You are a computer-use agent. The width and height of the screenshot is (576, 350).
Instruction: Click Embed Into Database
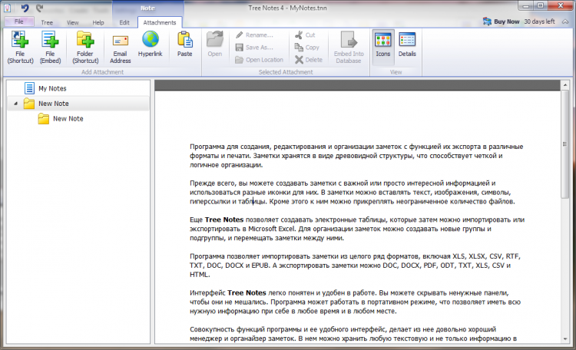coord(349,48)
